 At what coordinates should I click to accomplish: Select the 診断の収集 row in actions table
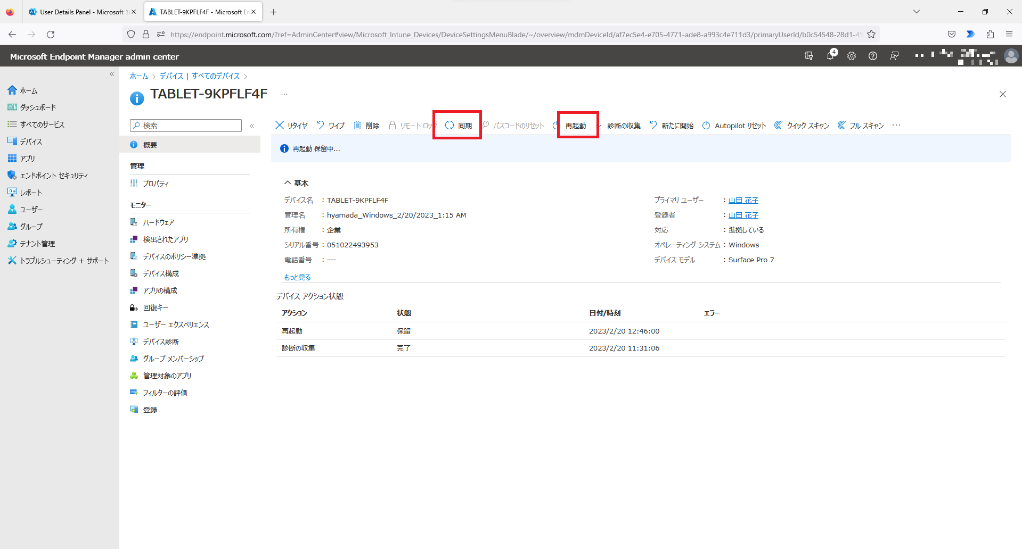[x=641, y=348]
